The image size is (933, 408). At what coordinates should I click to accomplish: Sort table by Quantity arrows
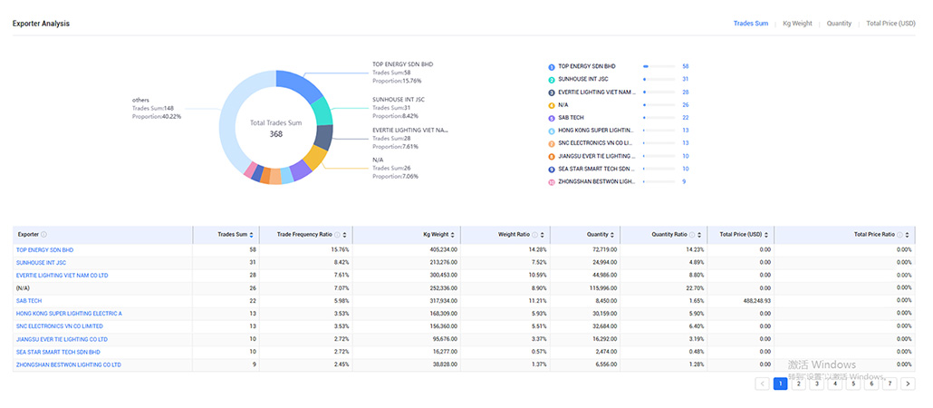[613, 235]
